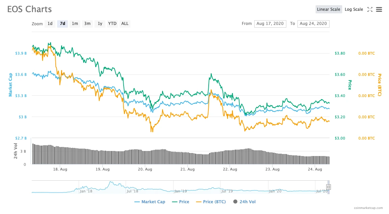Select the 7d zoom range

tap(62, 24)
